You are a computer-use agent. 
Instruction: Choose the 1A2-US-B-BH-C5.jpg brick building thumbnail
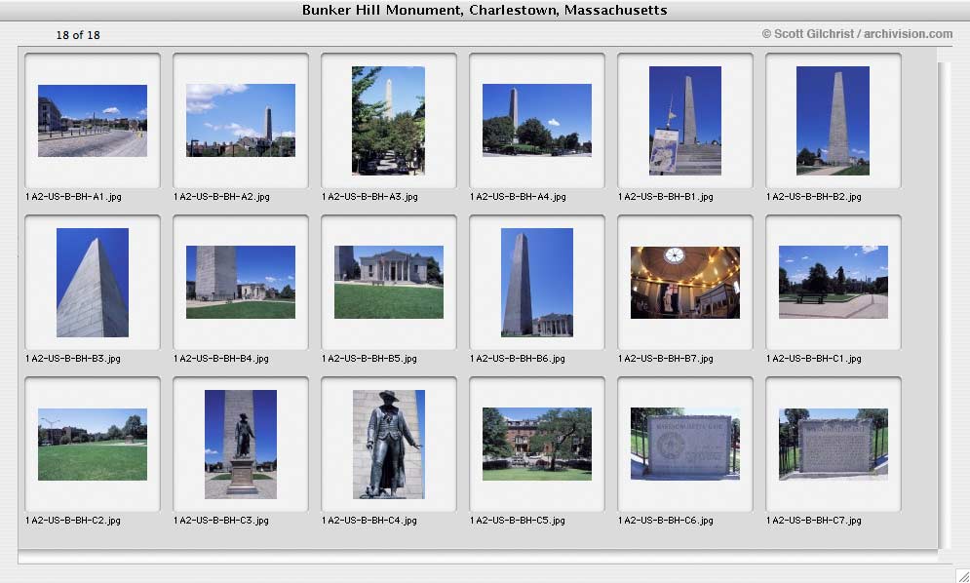pyautogui.click(x=537, y=444)
